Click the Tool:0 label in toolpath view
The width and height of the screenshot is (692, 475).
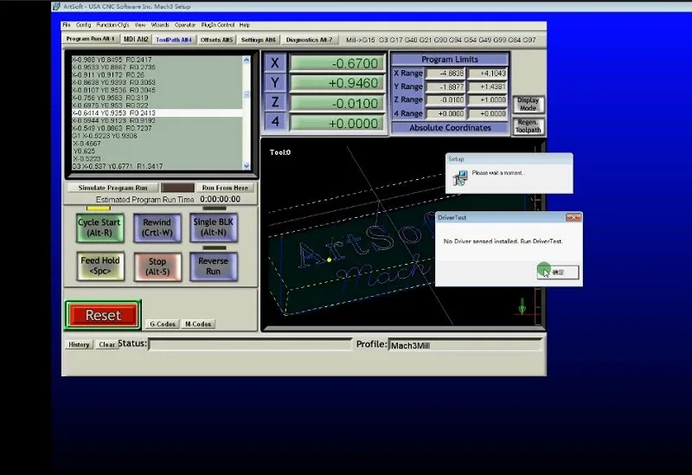click(280, 152)
